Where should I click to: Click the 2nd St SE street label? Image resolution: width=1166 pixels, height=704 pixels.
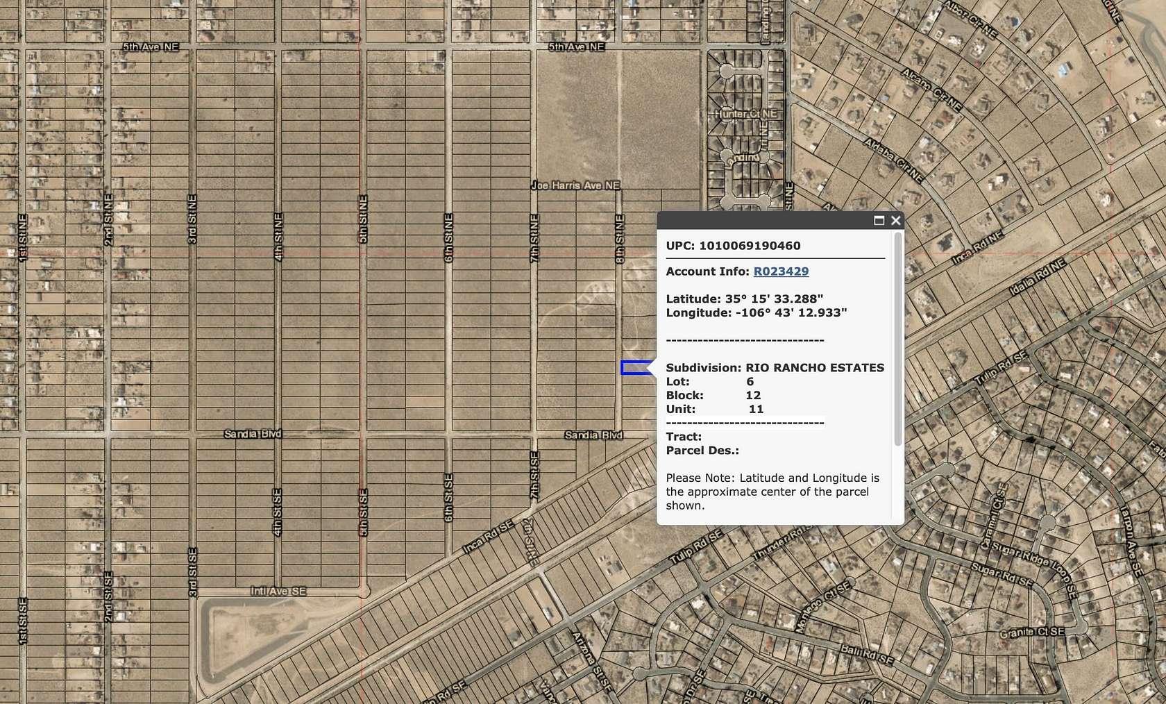coord(108,597)
